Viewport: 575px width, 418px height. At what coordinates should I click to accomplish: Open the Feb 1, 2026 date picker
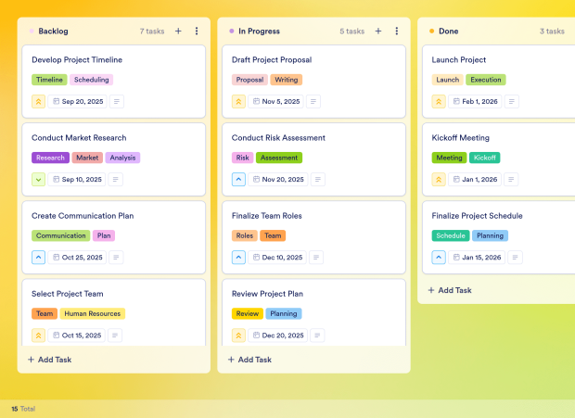pyautogui.click(x=475, y=101)
